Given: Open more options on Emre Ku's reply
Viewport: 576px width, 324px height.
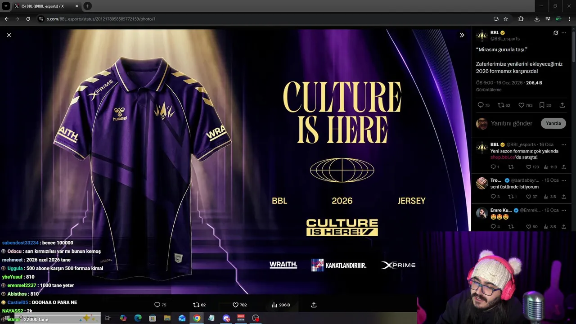Looking at the screenshot, I should (x=564, y=210).
